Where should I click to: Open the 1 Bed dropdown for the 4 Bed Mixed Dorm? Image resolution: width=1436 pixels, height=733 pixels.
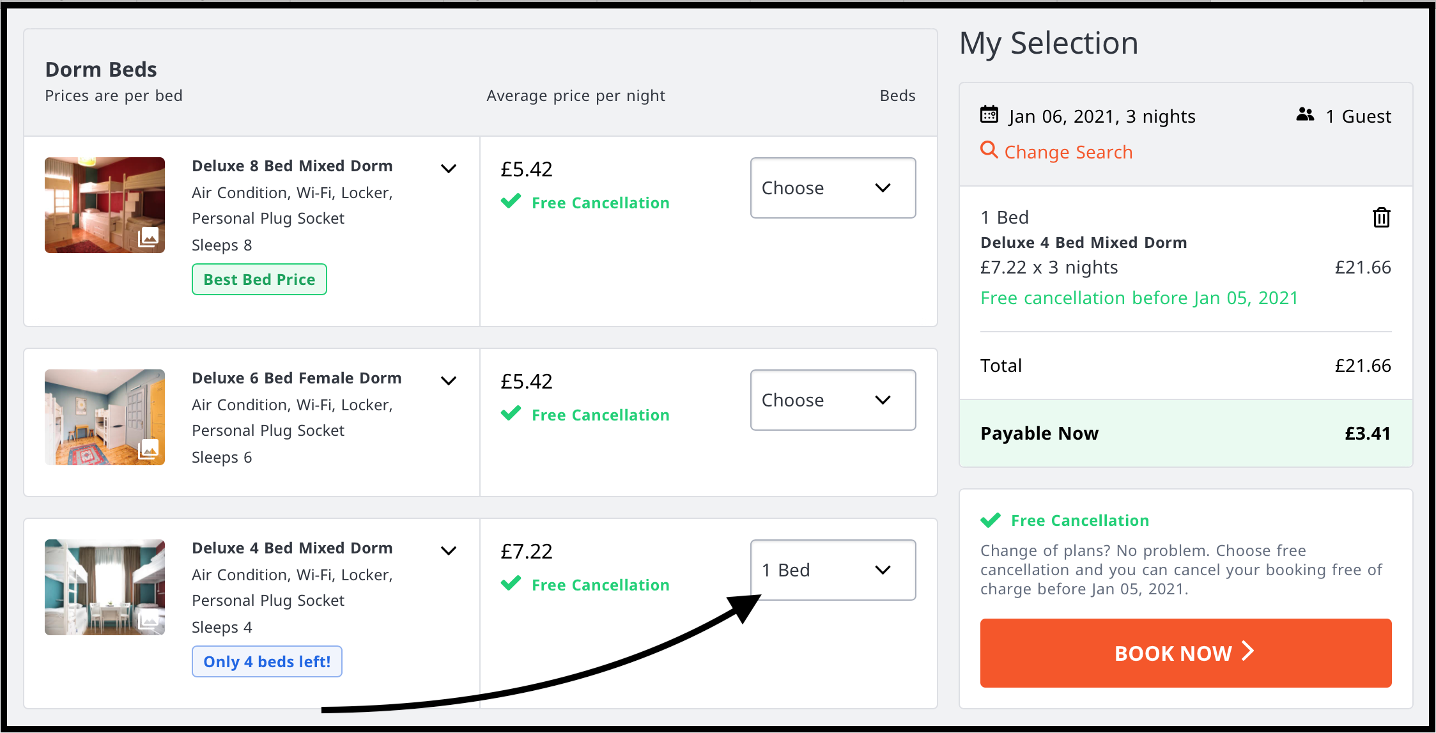tap(833, 570)
